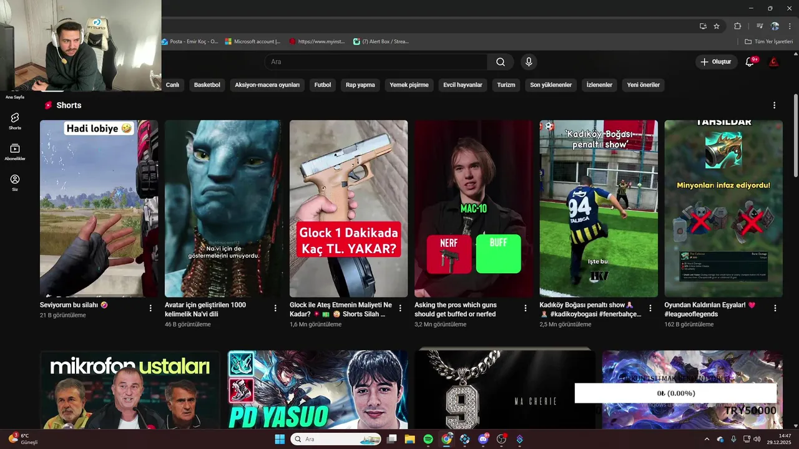Select the Aksiyon-macera oyunları chip

click(267, 85)
